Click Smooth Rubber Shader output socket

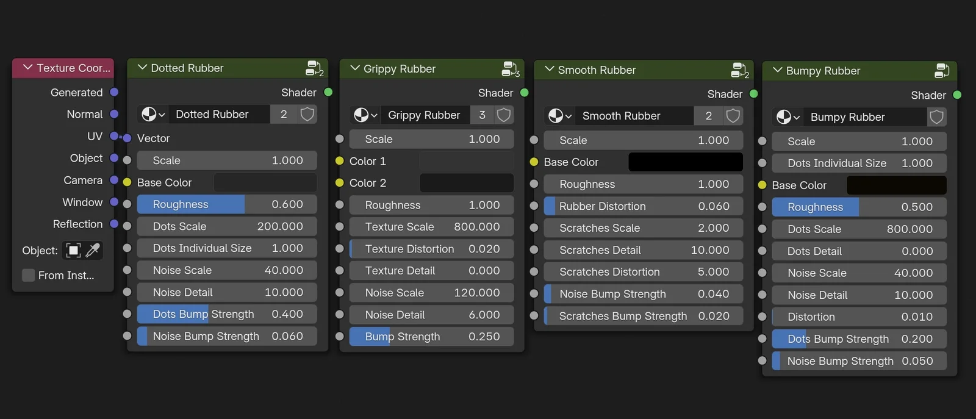pos(754,94)
